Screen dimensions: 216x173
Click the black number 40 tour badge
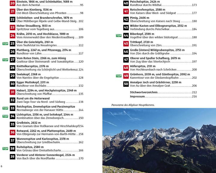click(x=126, y=3)
